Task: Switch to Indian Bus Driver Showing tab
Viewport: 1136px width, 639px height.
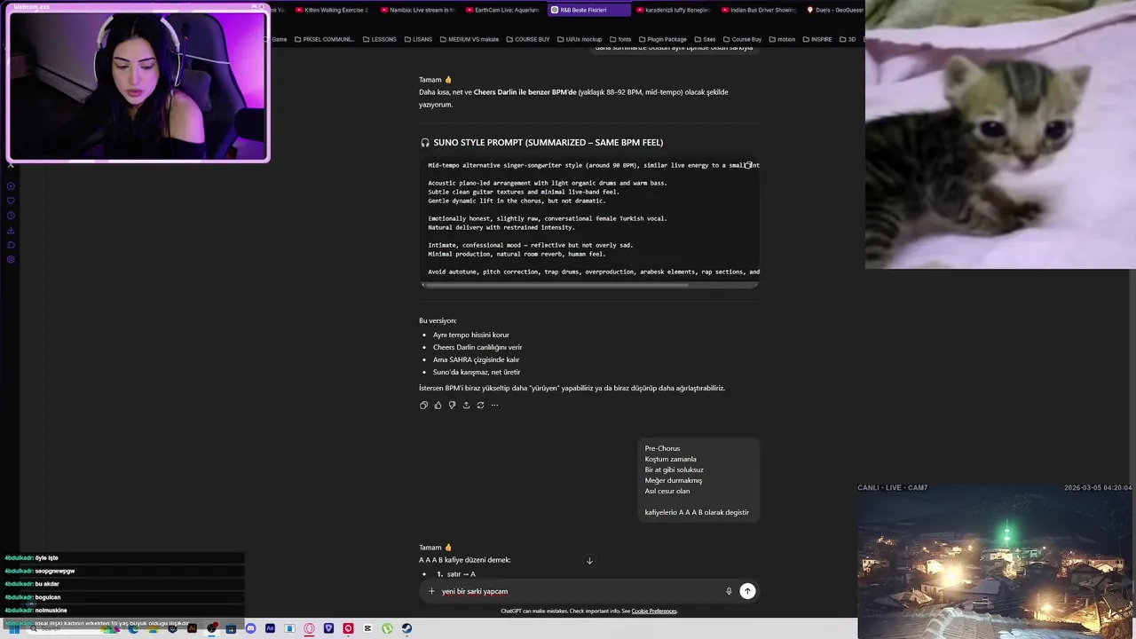Action: click(x=757, y=10)
